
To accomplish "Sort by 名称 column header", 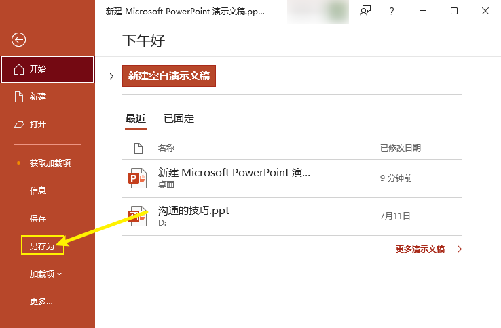I will [x=166, y=148].
